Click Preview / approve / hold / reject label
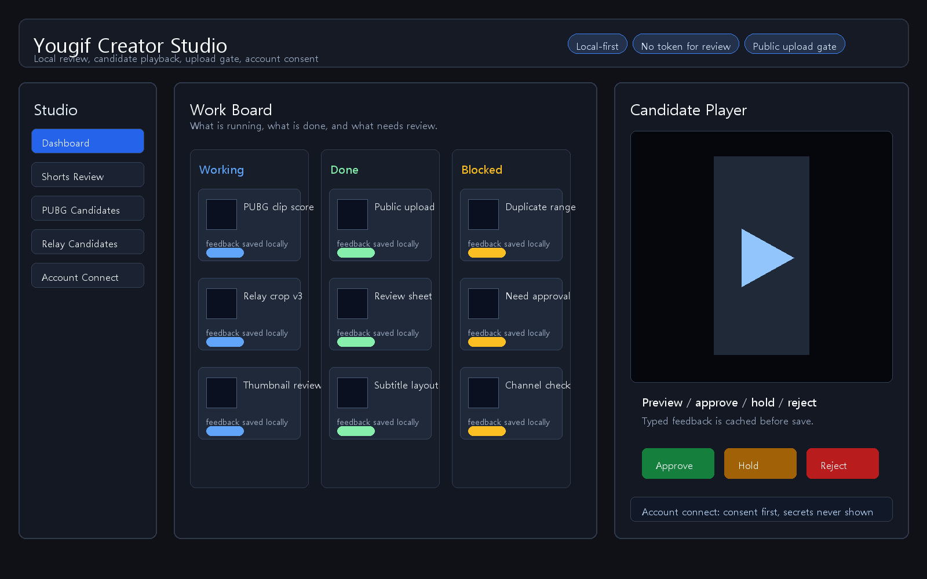The image size is (927, 579). [729, 402]
